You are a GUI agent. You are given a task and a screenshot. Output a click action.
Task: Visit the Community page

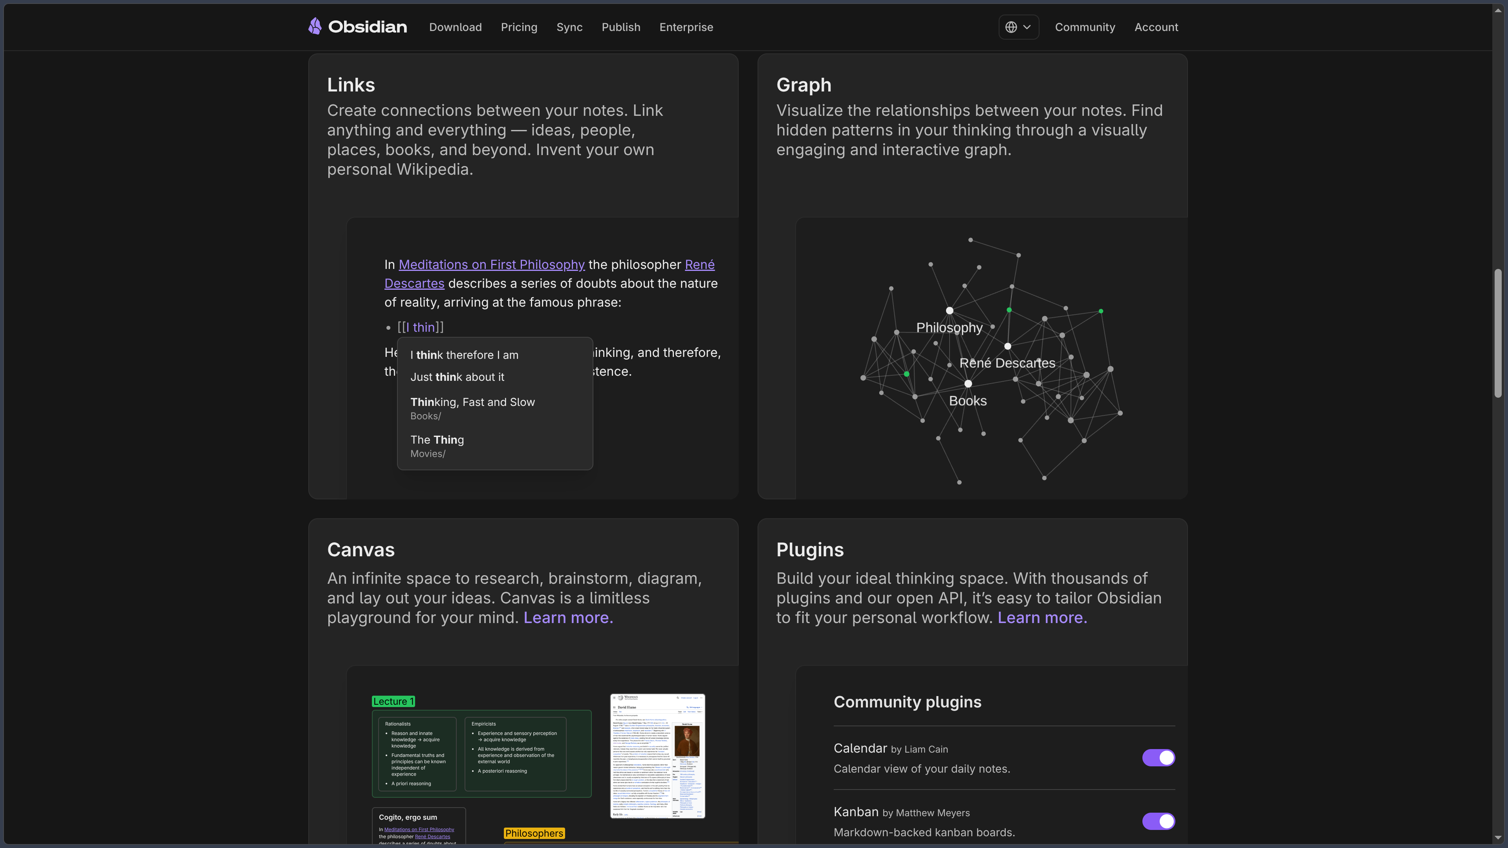1085,27
